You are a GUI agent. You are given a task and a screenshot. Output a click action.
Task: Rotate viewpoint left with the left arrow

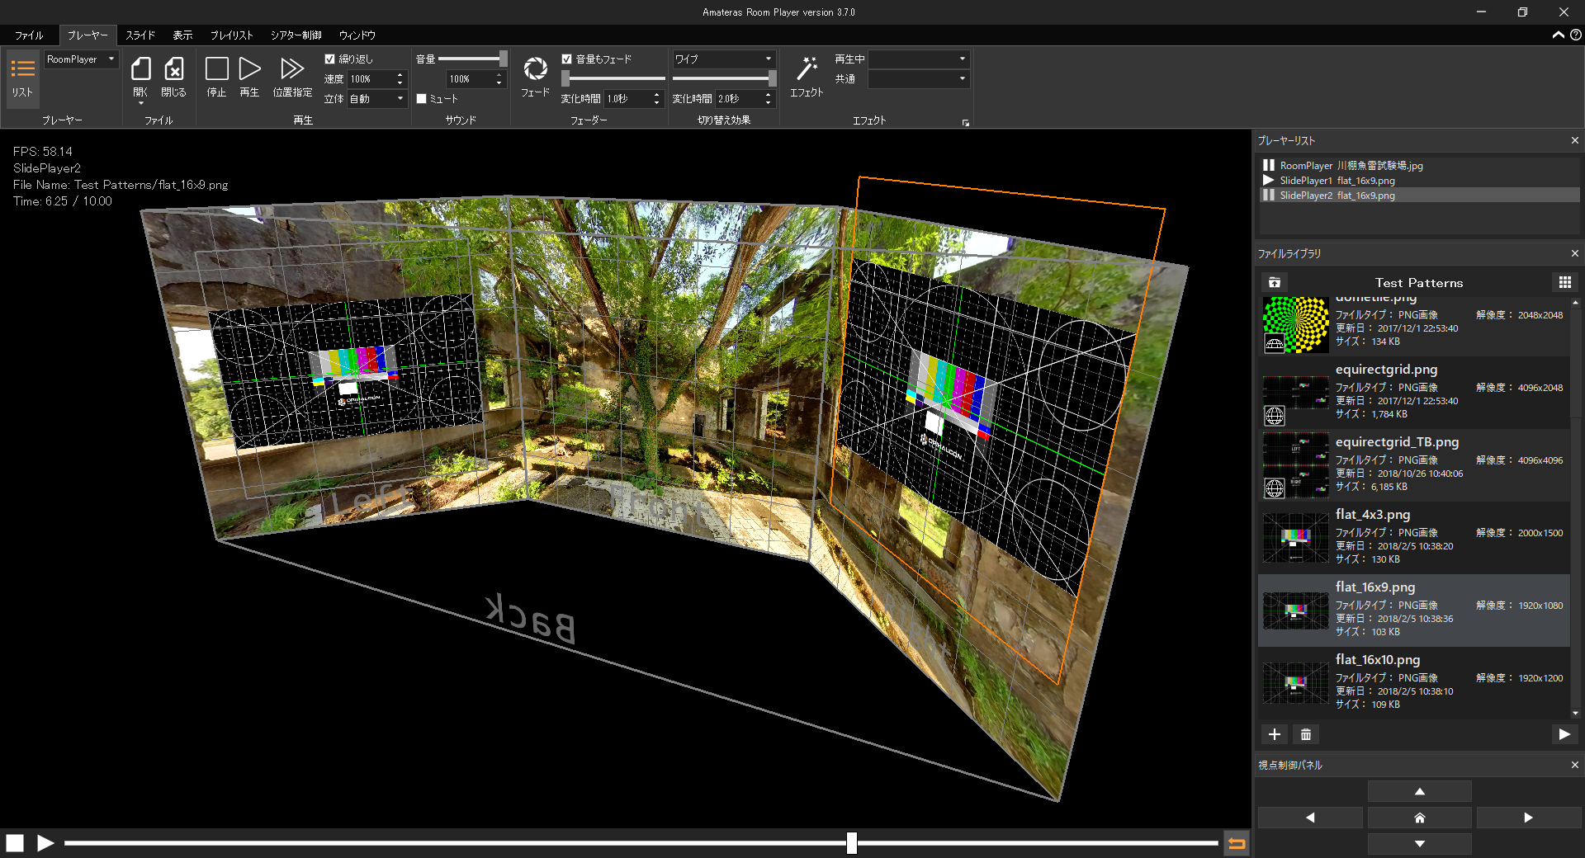pos(1310,818)
